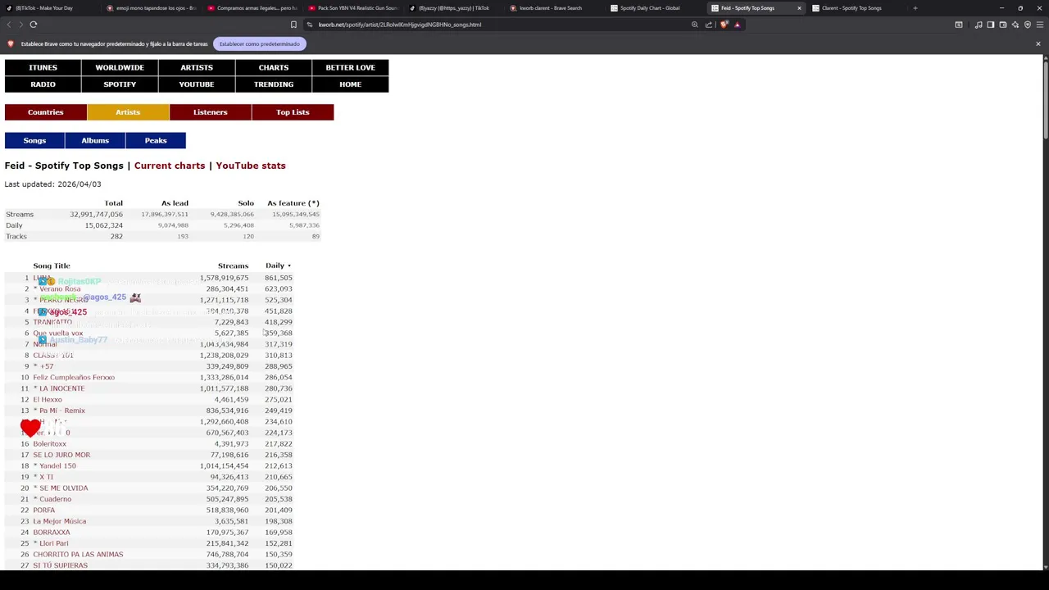Open Brave Rewards triangle icon
This screenshot has width=1049, height=590.
(x=737, y=25)
